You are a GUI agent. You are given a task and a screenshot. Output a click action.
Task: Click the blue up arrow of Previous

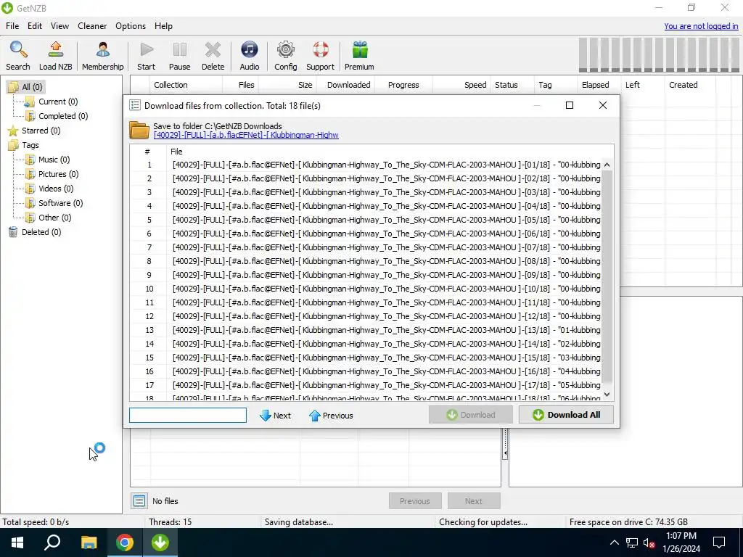[315, 416]
